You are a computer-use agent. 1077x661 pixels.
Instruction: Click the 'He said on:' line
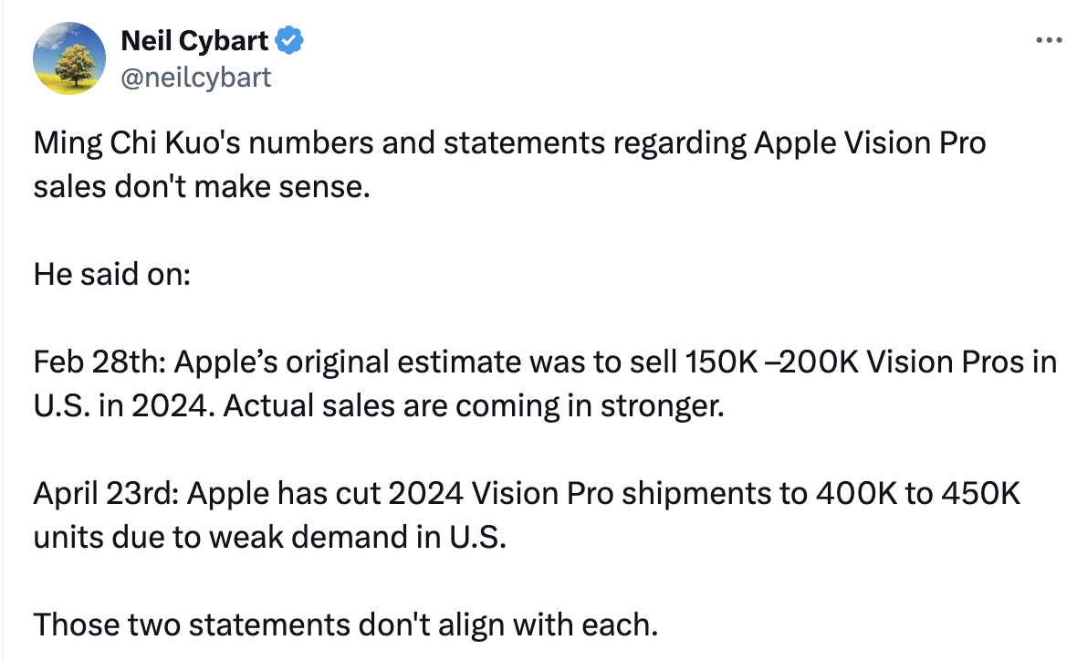point(112,274)
